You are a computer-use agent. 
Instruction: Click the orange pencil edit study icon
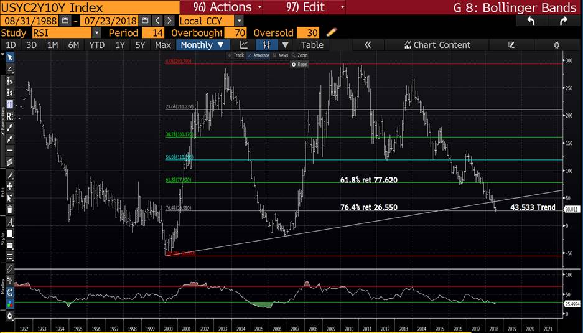[x=331, y=32]
